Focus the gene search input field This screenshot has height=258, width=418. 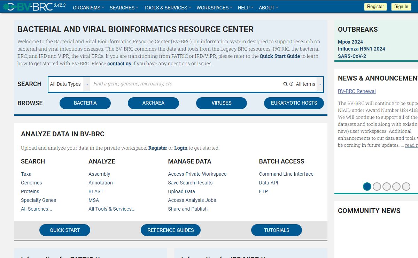tap(186, 84)
